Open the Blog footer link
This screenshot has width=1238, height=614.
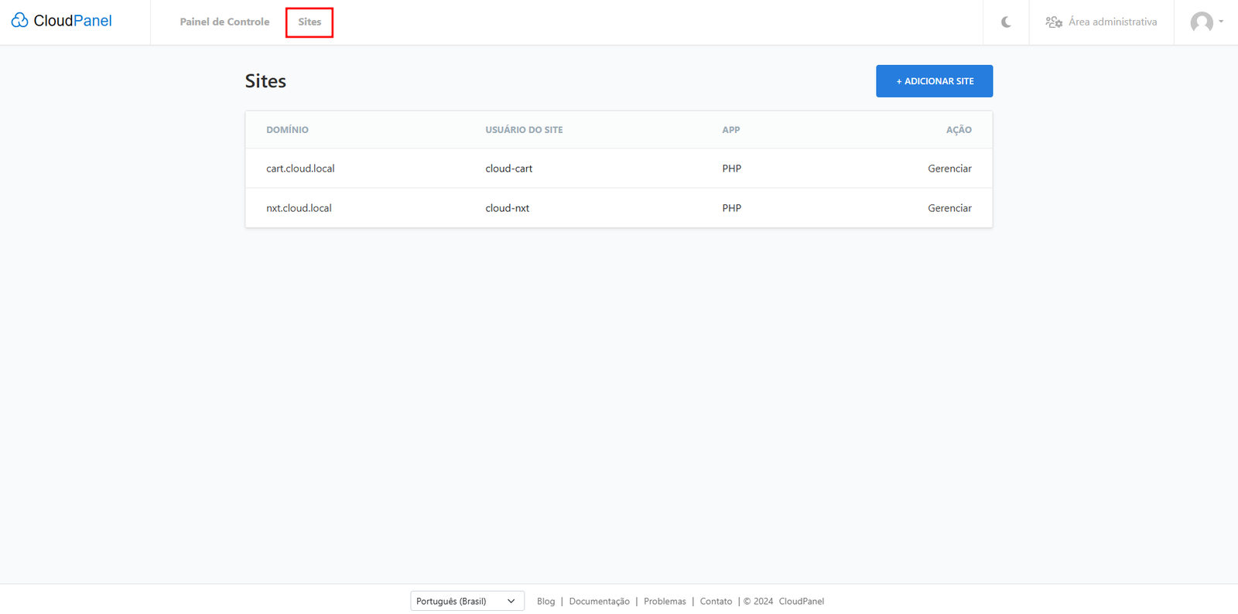pyautogui.click(x=545, y=601)
